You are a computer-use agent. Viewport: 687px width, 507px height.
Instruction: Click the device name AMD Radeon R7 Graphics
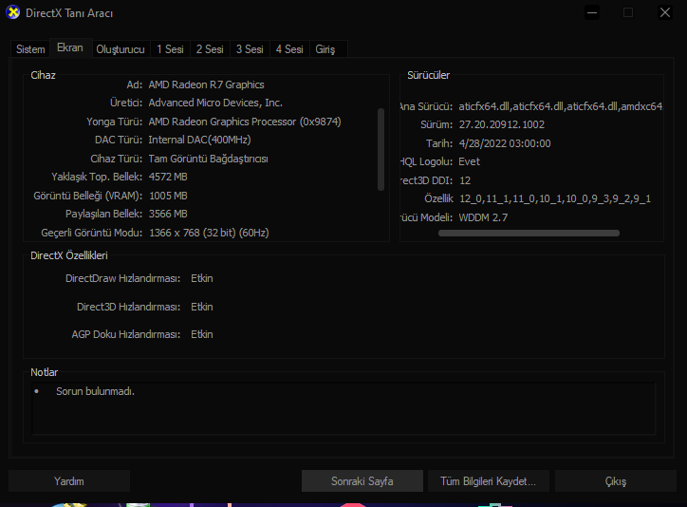click(x=206, y=84)
